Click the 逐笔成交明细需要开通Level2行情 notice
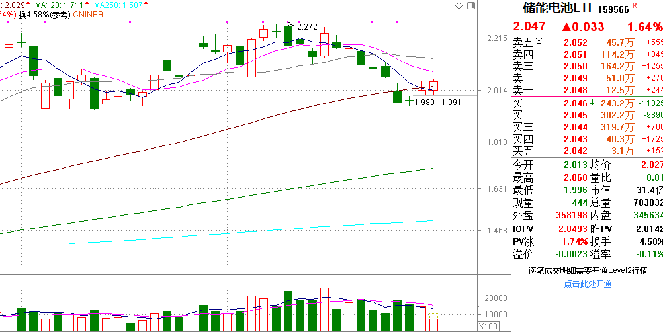Image resolution: width=663 pixels, height=332 pixels. [x=588, y=270]
